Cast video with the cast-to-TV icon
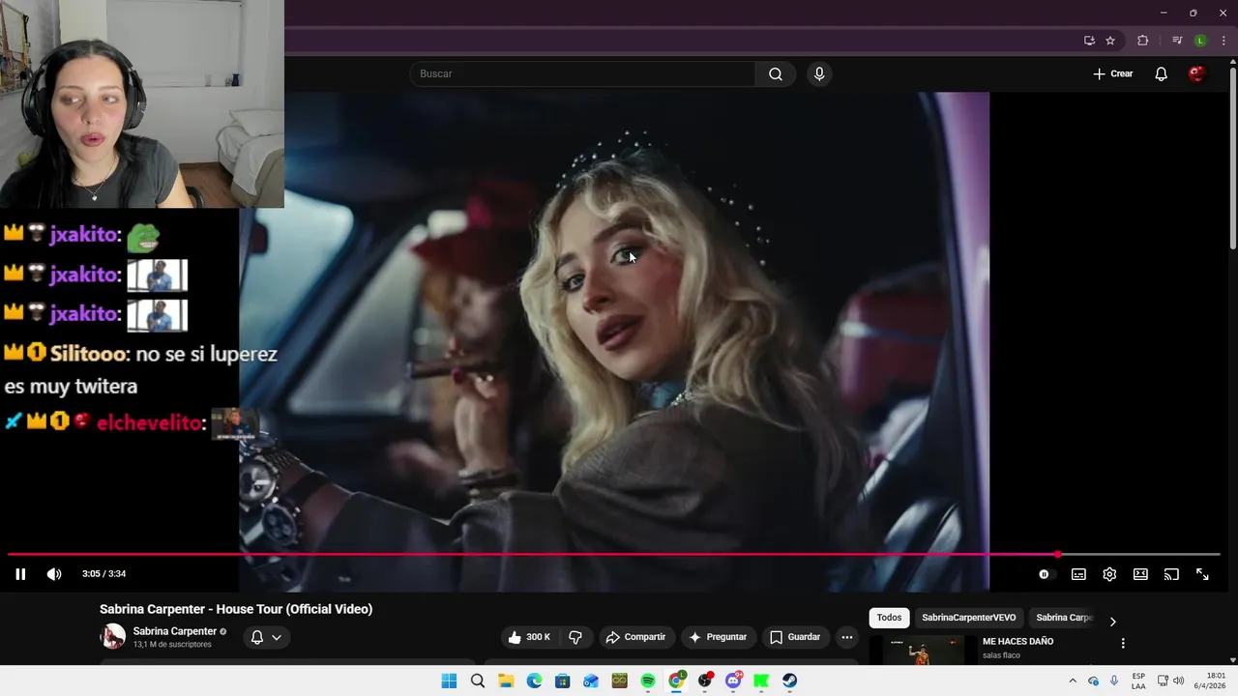 pyautogui.click(x=1171, y=574)
